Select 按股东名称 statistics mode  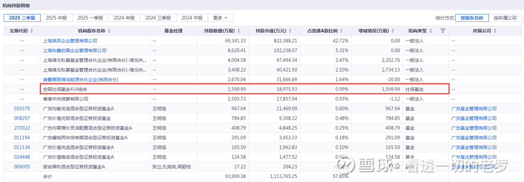pyautogui.click(x=472, y=18)
